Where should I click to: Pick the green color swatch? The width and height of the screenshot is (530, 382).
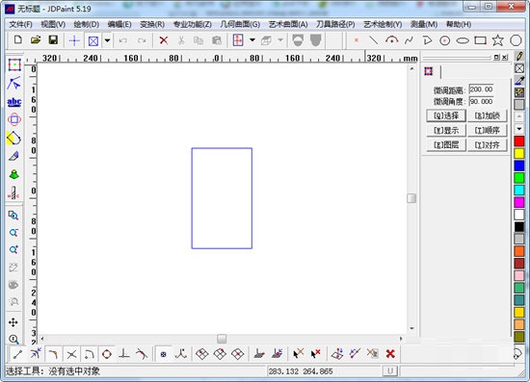click(x=519, y=177)
